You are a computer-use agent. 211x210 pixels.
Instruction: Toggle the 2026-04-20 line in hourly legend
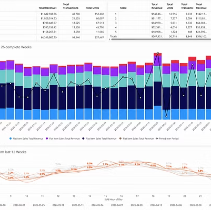pos(135,205)
